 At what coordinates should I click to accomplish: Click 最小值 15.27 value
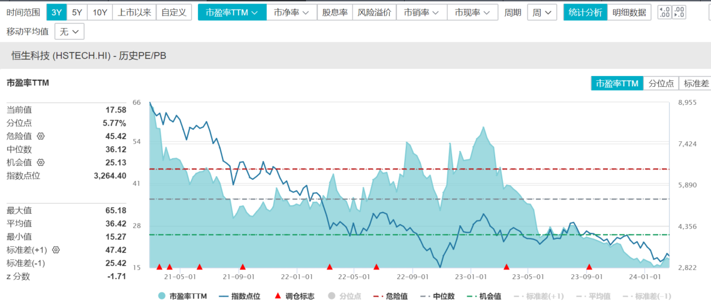click(x=116, y=237)
